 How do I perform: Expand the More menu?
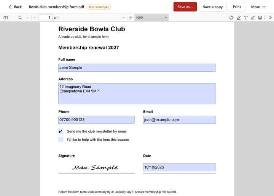[258, 7]
